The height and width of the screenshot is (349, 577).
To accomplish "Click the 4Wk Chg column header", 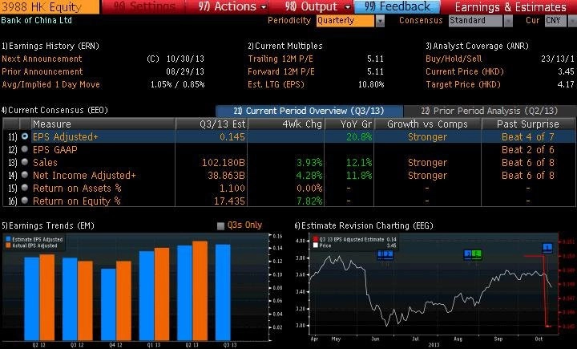I will pyautogui.click(x=285, y=124).
